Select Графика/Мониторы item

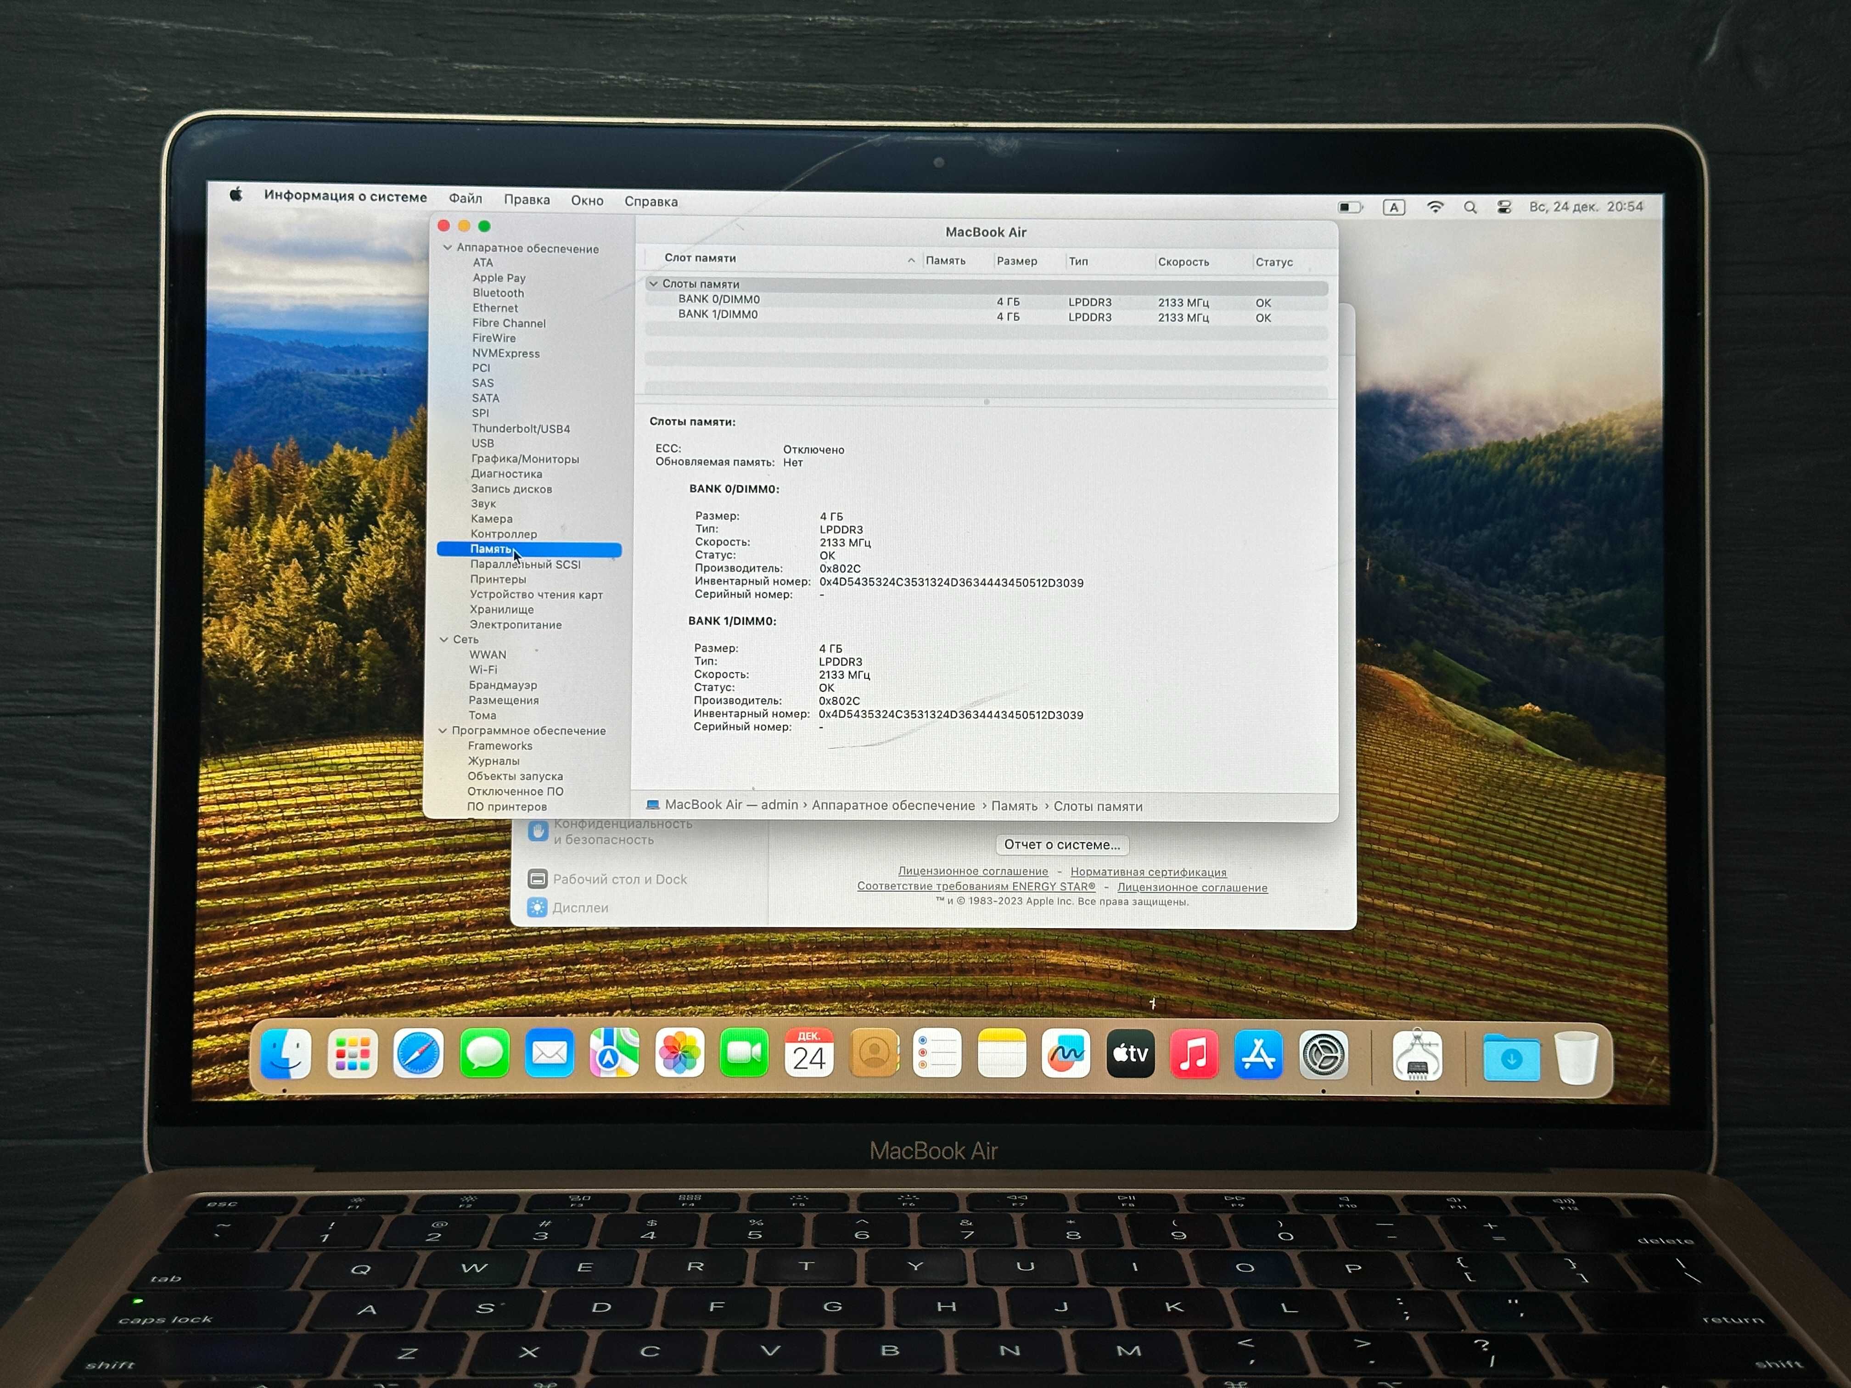click(x=526, y=459)
